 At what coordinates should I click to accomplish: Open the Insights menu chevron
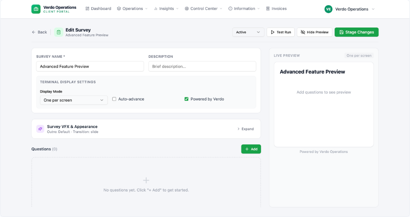pos(177,9)
